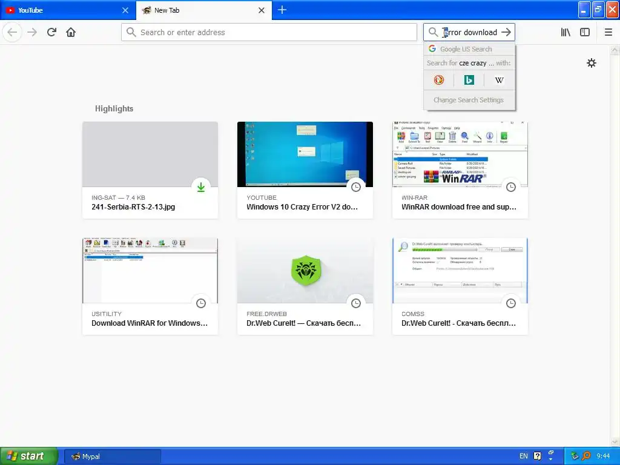
Task: Click history clock icon on WIN-RAR card
Action: (511, 187)
